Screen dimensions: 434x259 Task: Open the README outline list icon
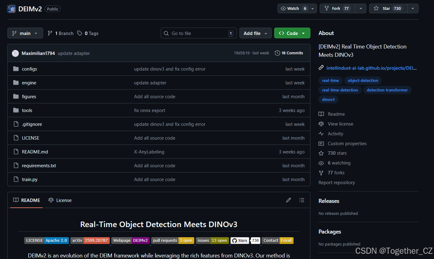click(x=302, y=200)
